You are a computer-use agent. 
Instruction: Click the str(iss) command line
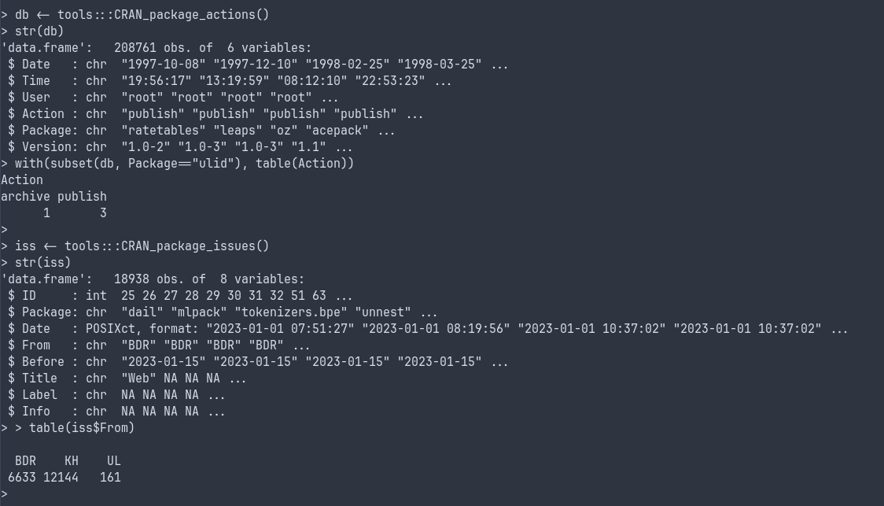click(x=42, y=263)
